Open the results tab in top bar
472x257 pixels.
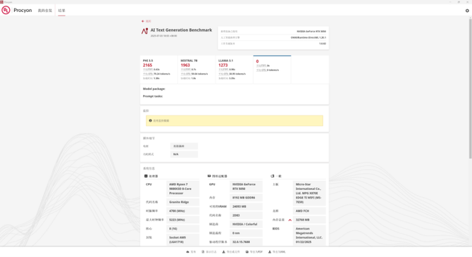coord(62,11)
